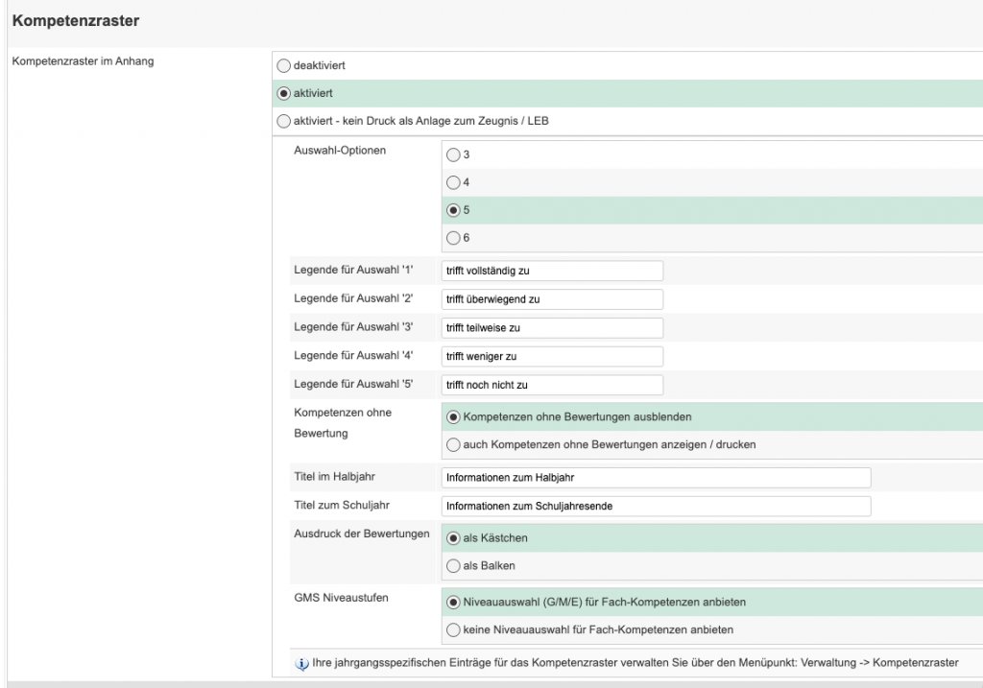Focus the 'trifft weniger zu' legend field
983x688 pixels.
(x=552, y=357)
